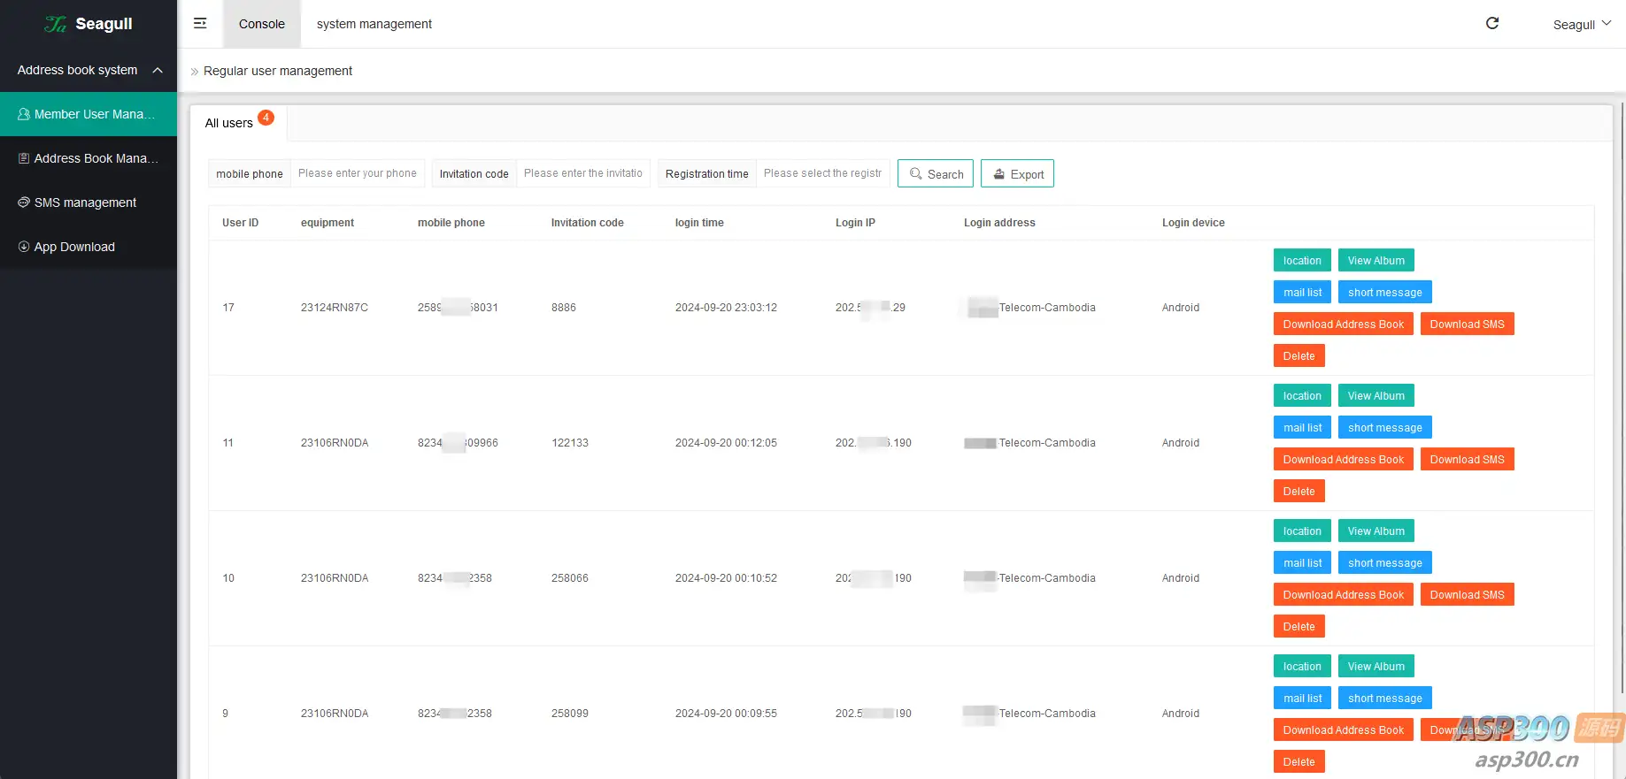This screenshot has height=779, width=1626.
Task: Click the Search button
Action: [x=936, y=173]
